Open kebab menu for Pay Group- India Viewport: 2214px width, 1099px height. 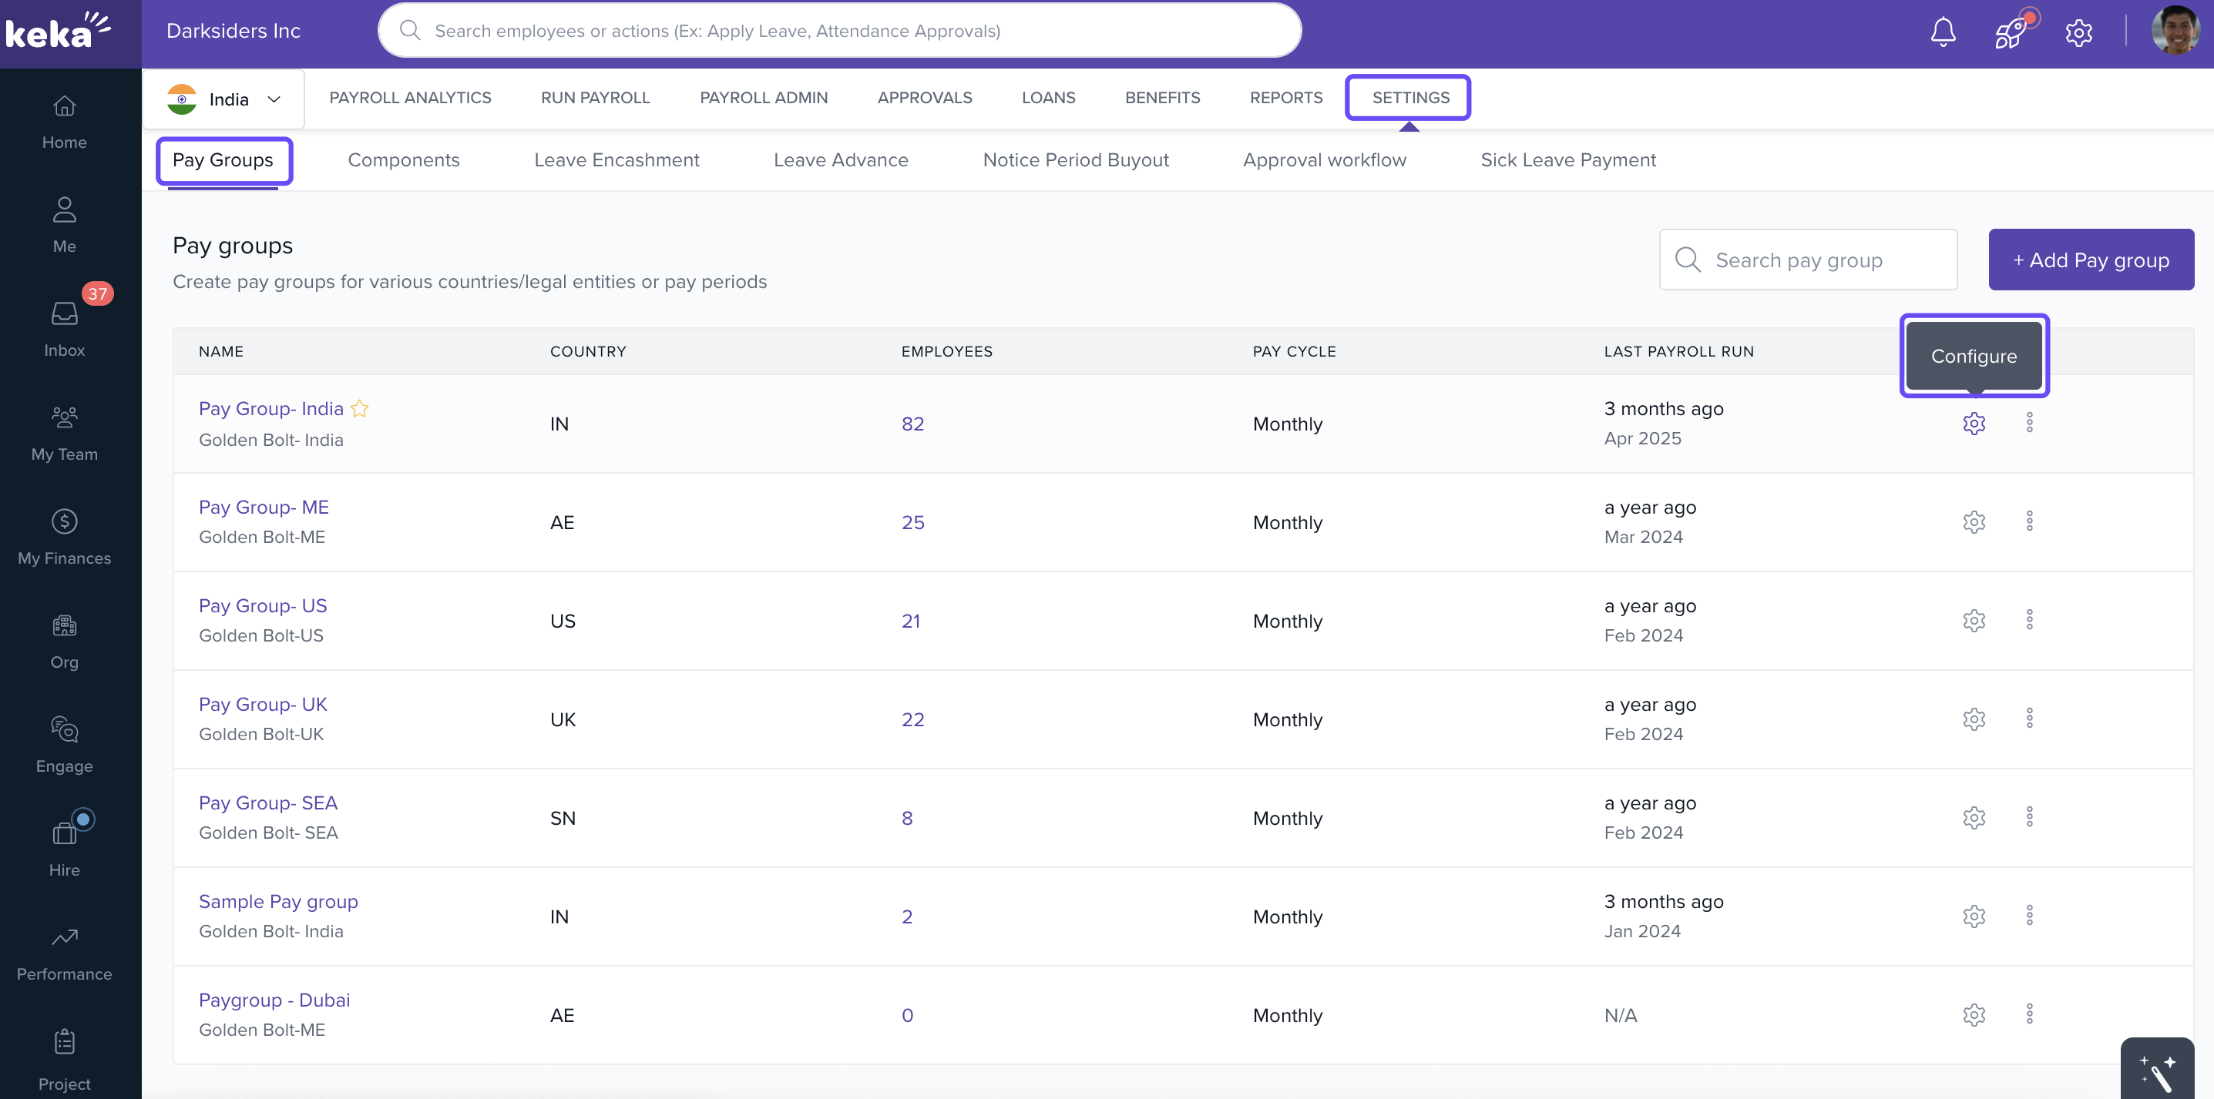pos(2029,423)
